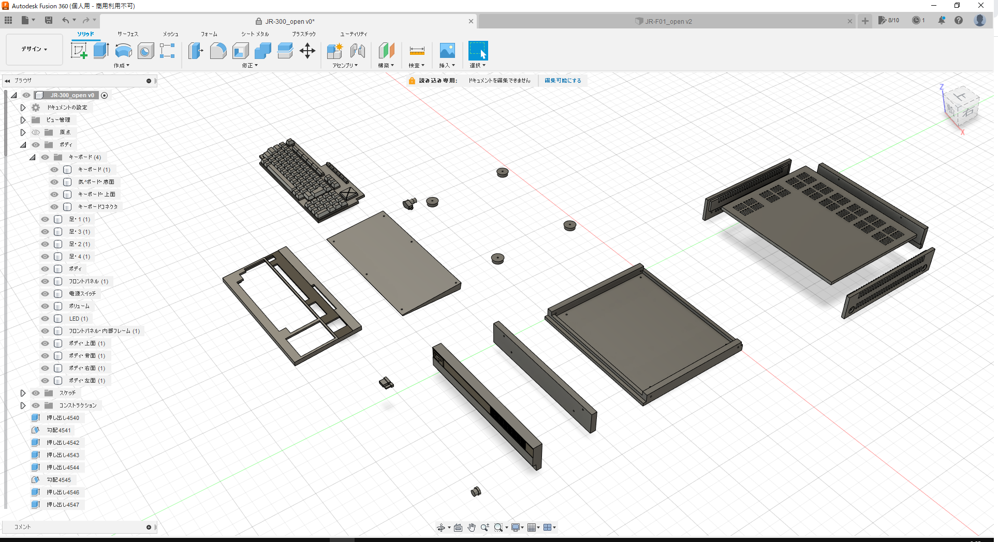The image size is (998, 542).
Task: Hide the キーボード (4) group
Action: [45, 157]
